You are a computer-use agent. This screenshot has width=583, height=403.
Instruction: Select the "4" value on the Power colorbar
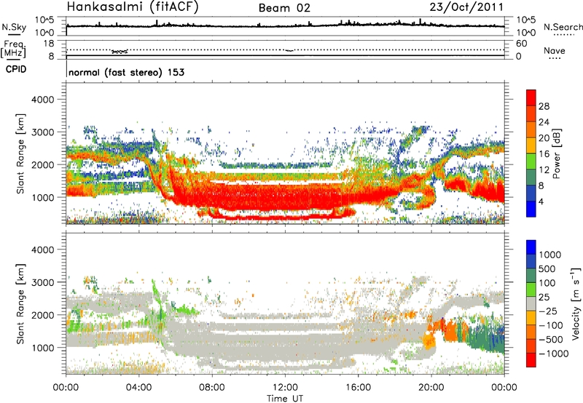[x=541, y=201]
